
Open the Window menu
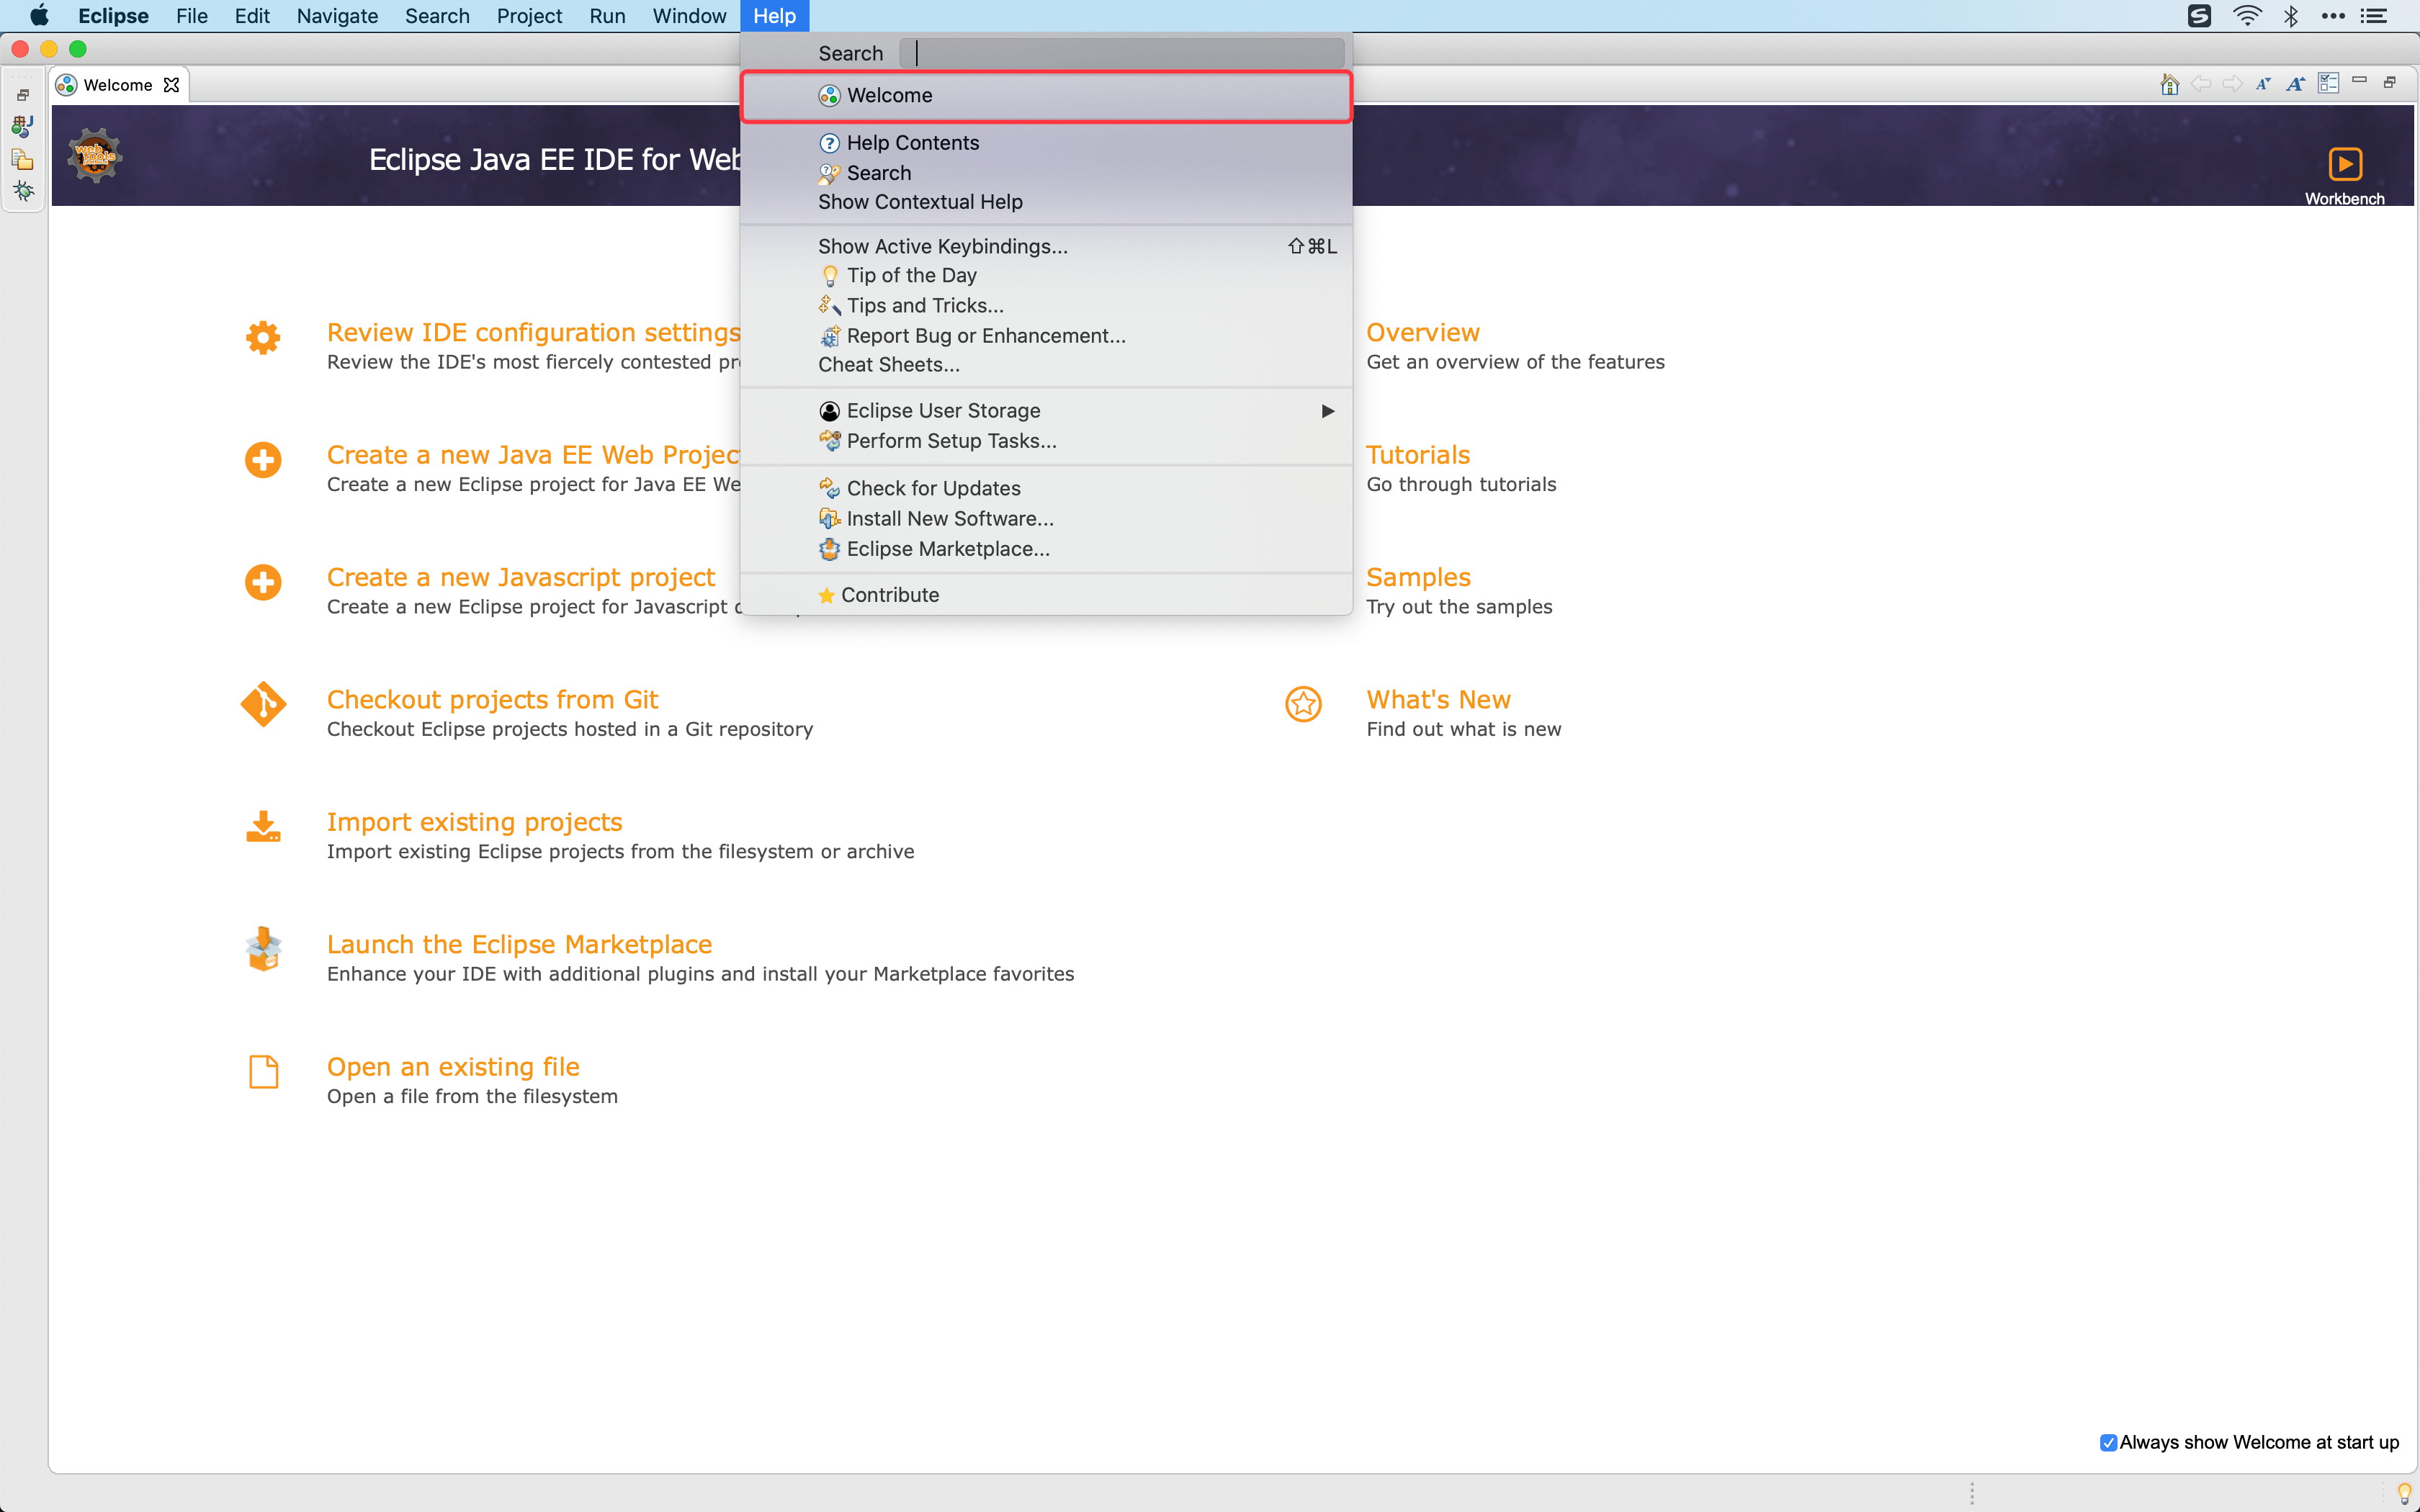[689, 16]
